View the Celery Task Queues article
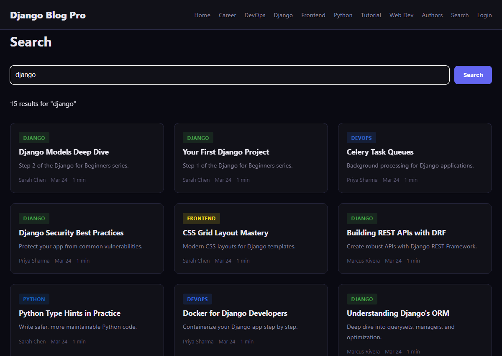The height and width of the screenshot is (356, 502). 380,152
